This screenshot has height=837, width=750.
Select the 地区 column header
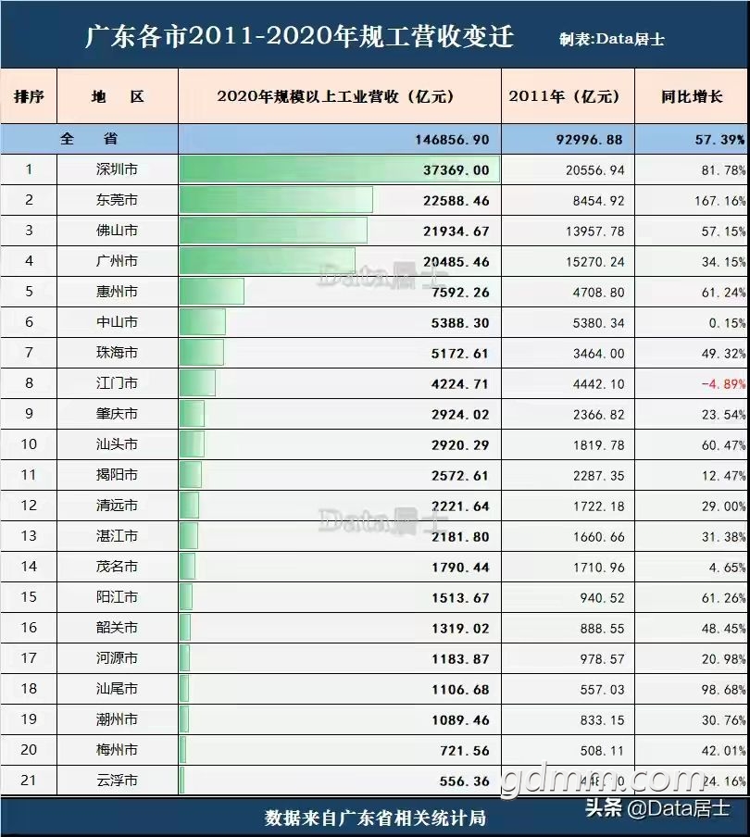(x=118, y=96)
